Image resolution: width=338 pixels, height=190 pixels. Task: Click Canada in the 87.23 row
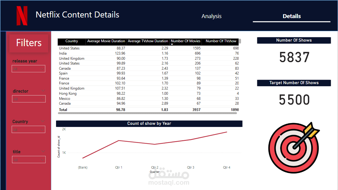click(x=65, y=68)
